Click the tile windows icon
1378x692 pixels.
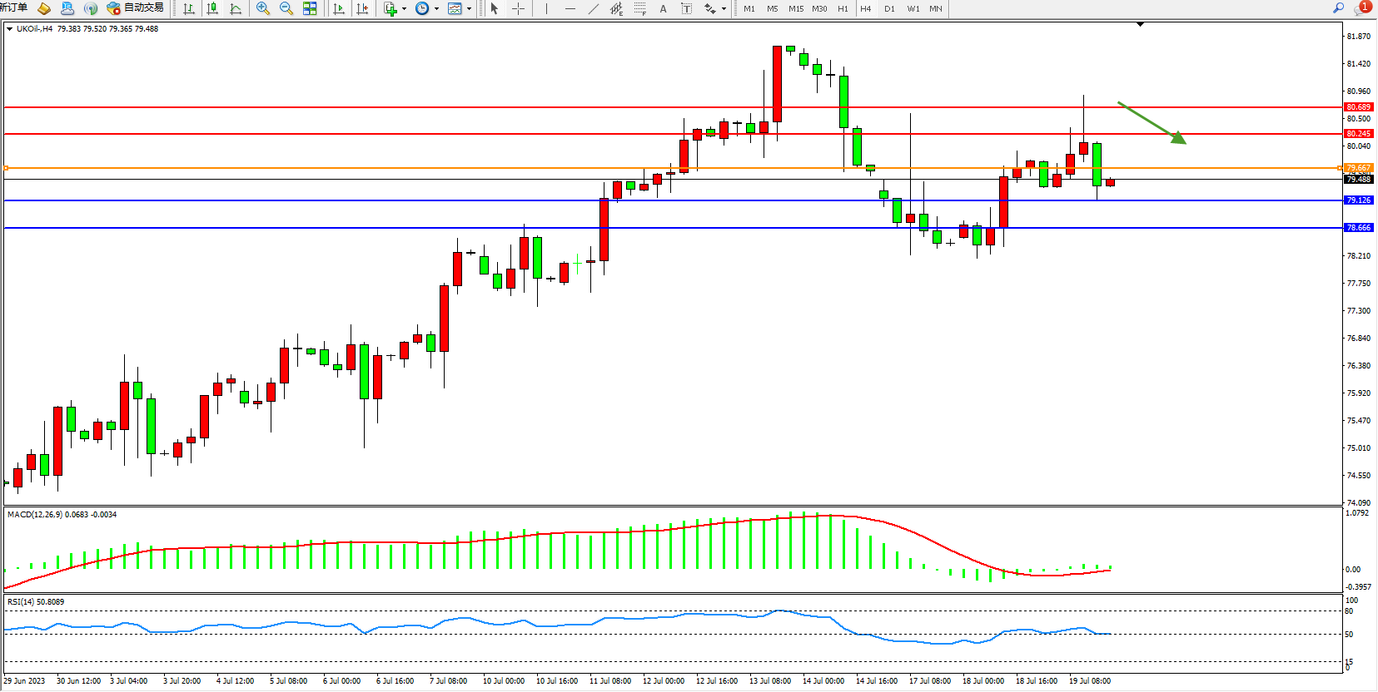pyautogui.click(x=310, y=8)
